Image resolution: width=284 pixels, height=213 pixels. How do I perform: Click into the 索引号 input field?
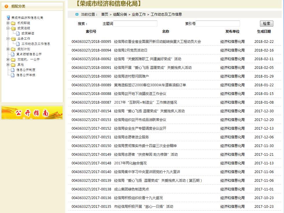pos(218,24)
